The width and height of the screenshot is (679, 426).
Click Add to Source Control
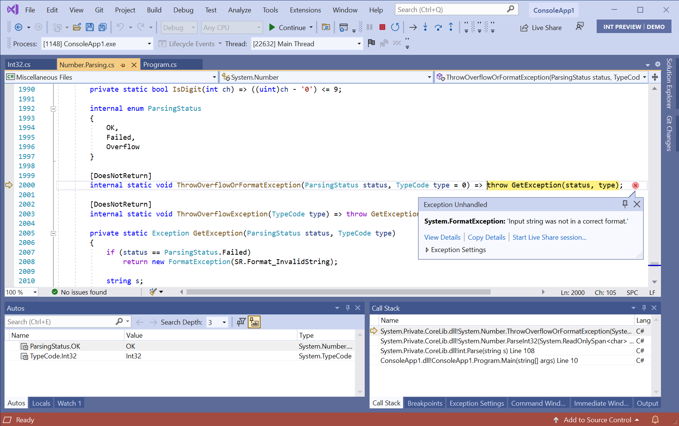point(597,420)
